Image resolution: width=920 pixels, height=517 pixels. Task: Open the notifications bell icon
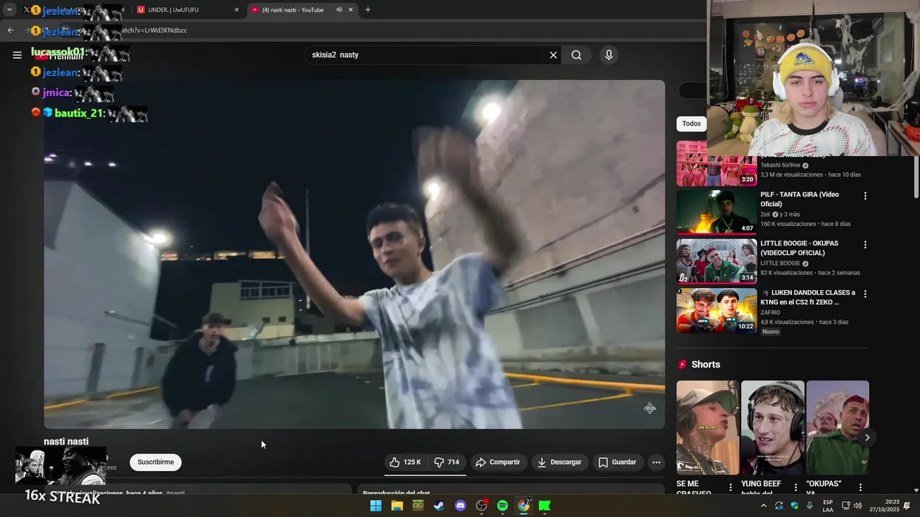[907, 506]
